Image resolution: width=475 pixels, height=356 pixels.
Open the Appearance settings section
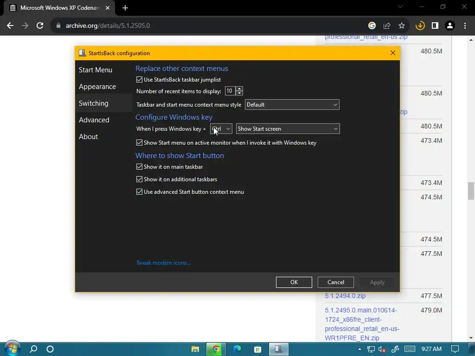97,87
